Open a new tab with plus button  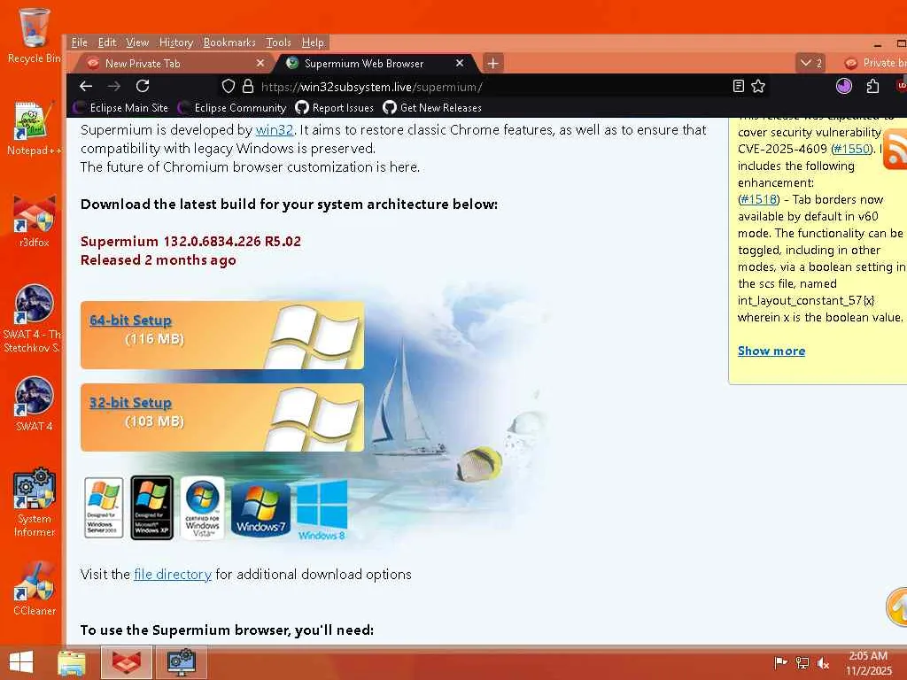(x=492, y=63)
